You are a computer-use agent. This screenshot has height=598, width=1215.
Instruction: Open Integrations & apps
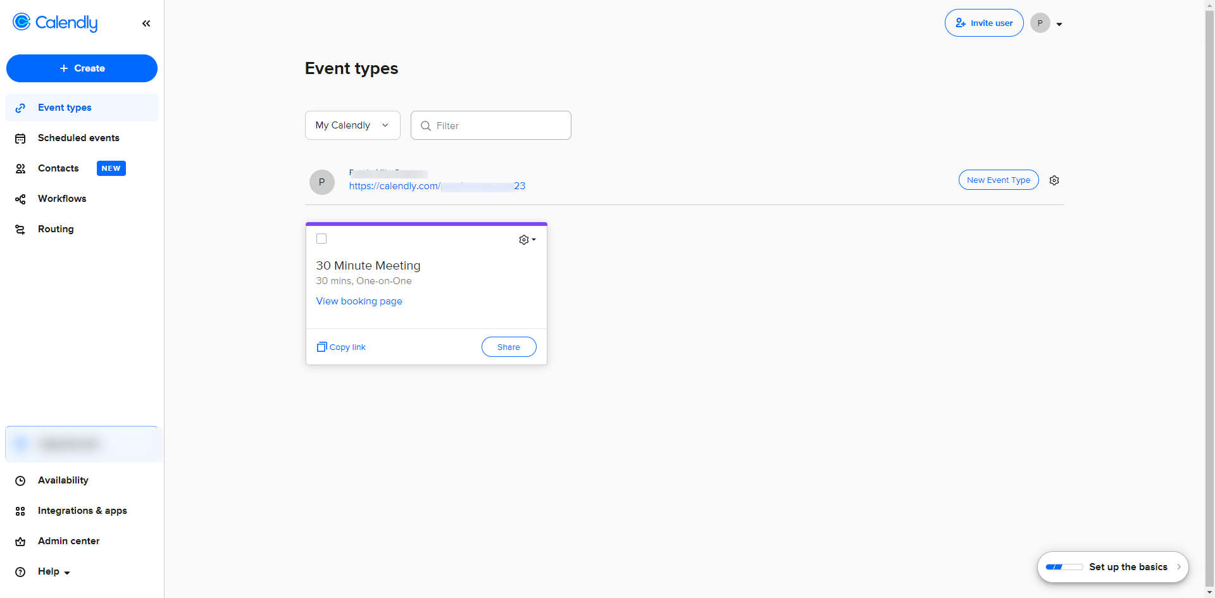[x=82, y=511]
